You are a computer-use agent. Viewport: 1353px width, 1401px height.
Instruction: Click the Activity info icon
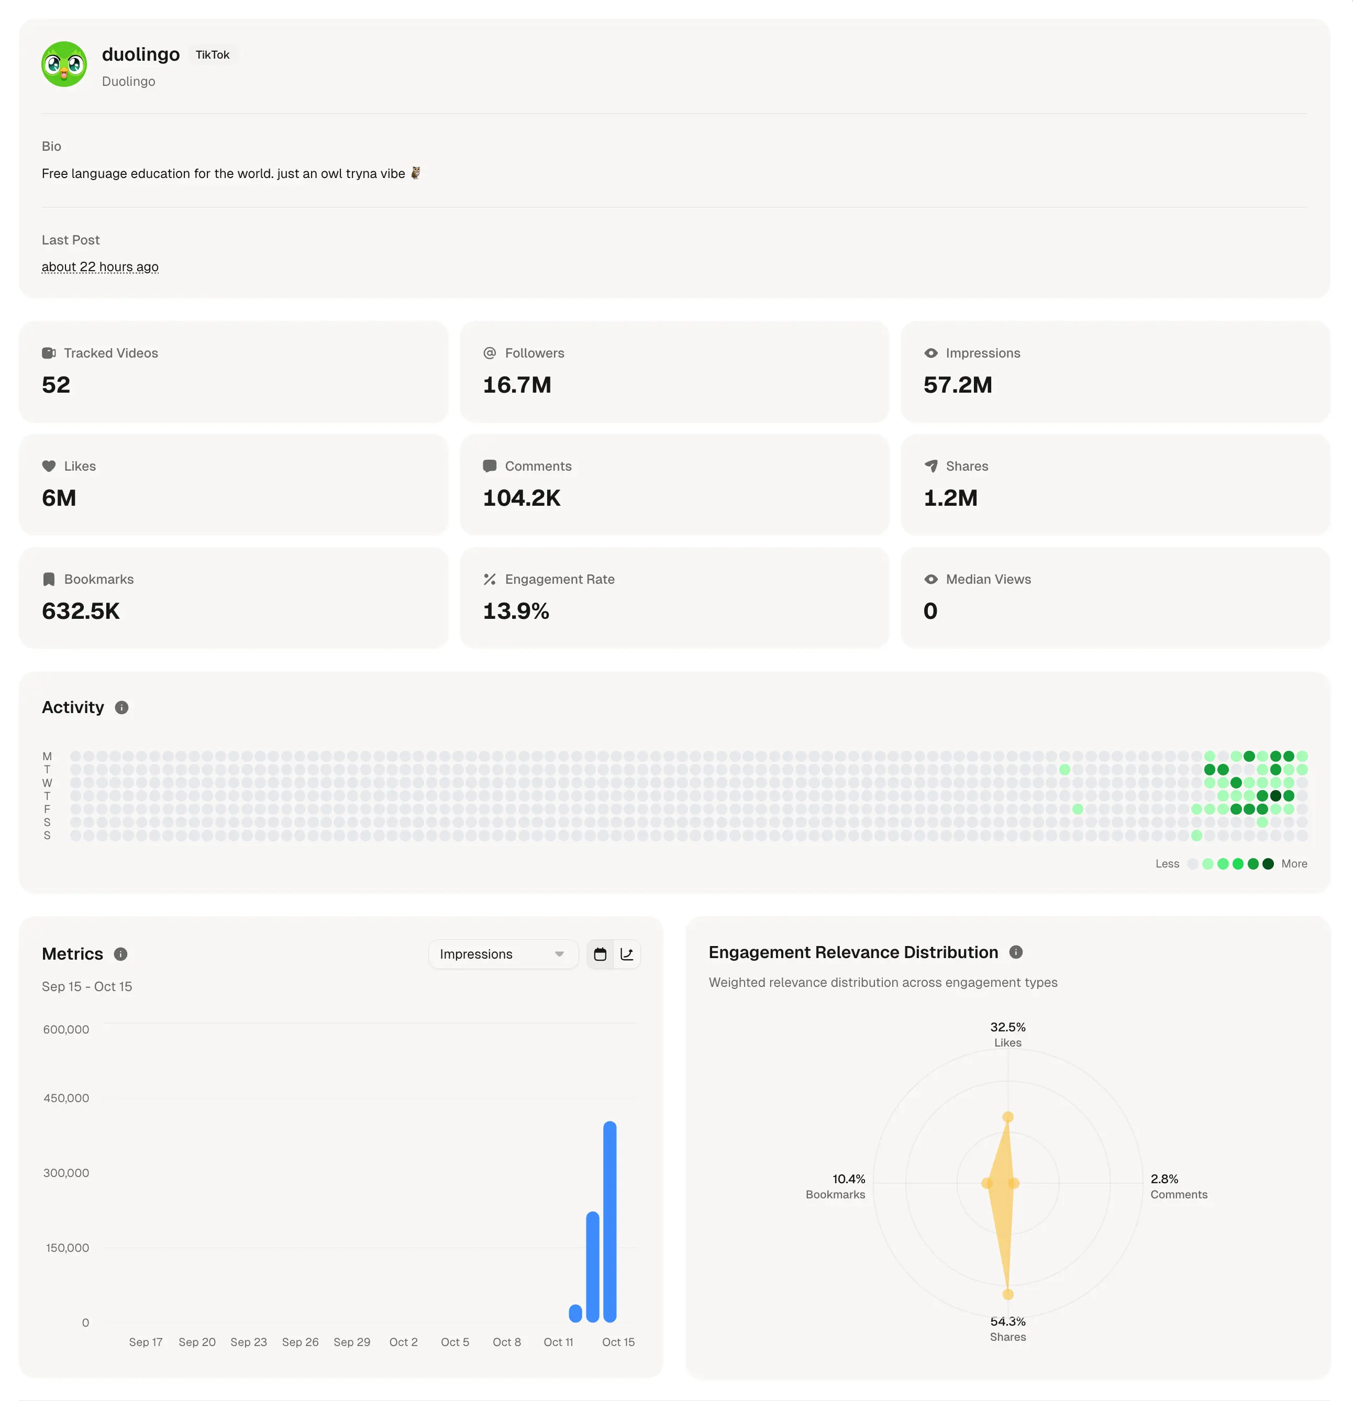pyautogui.click(x=121, y=708)
